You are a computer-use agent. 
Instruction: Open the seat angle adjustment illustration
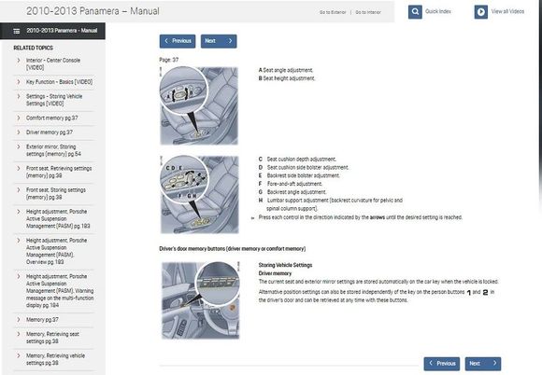pos(199,105)
